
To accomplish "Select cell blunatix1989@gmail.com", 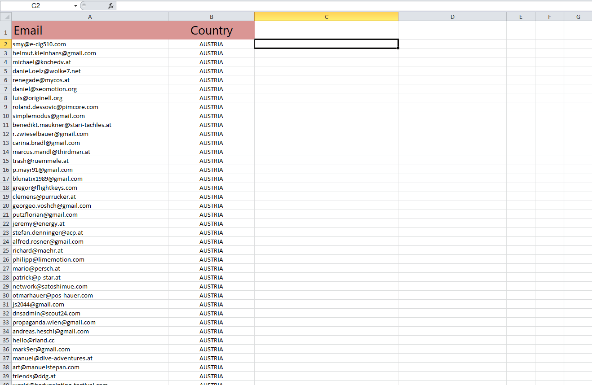I will [x=90, y=179].
